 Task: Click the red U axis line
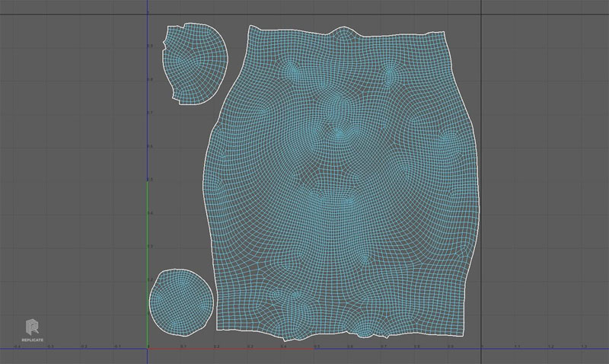[x=228, y=349]
